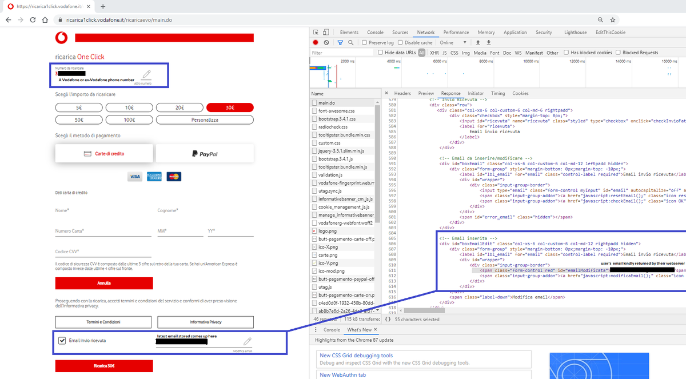Image resolution: width=686 pixels, height=379 pixels.
Task: Switch to Sources panel tab
Action: click(x=400, y=33)
